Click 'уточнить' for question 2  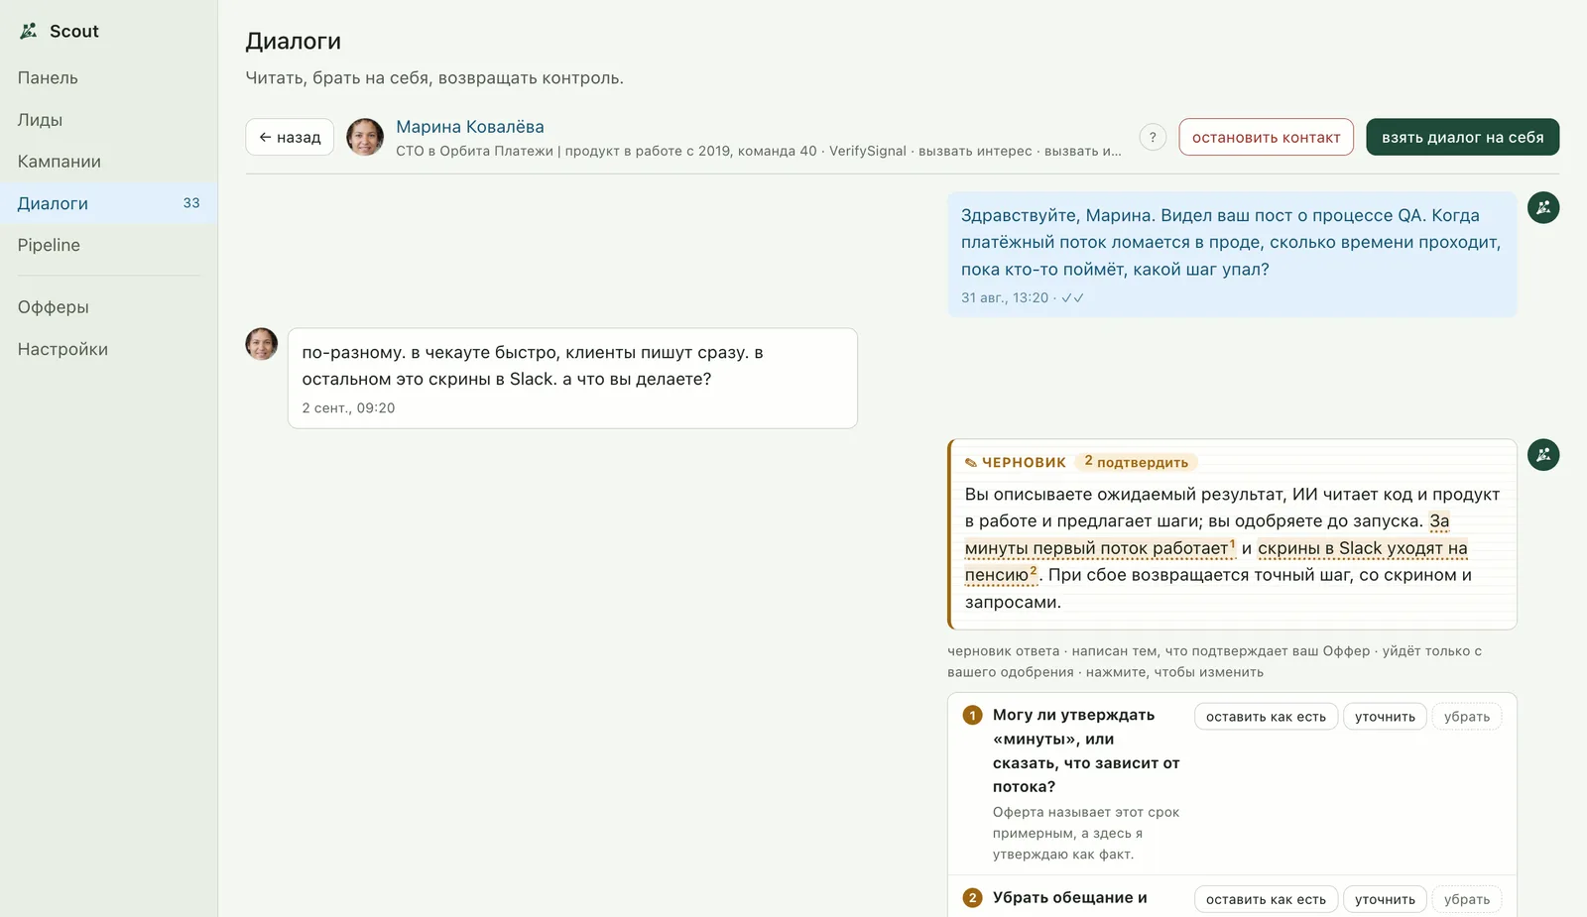click(x=1385, y=899)
